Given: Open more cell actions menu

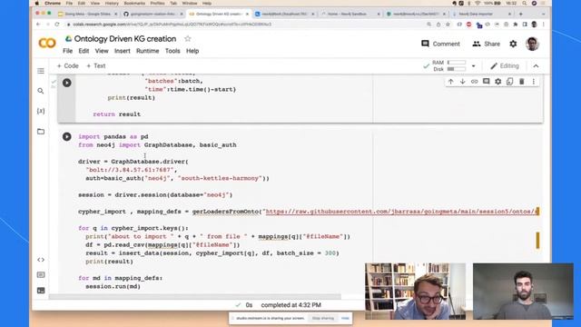Looking at the screenshot, I should click(534, 82).
